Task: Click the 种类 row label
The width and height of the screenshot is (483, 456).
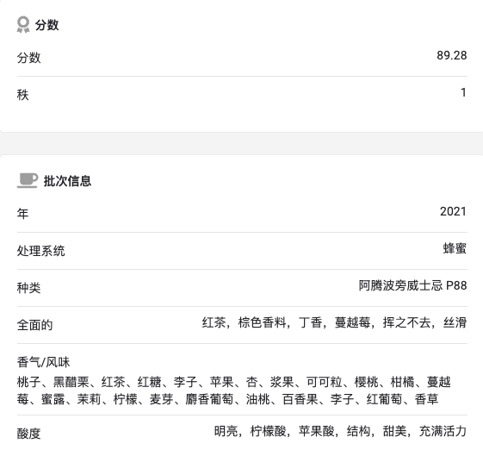Action: pyautogui.click(x=28, y=288)
